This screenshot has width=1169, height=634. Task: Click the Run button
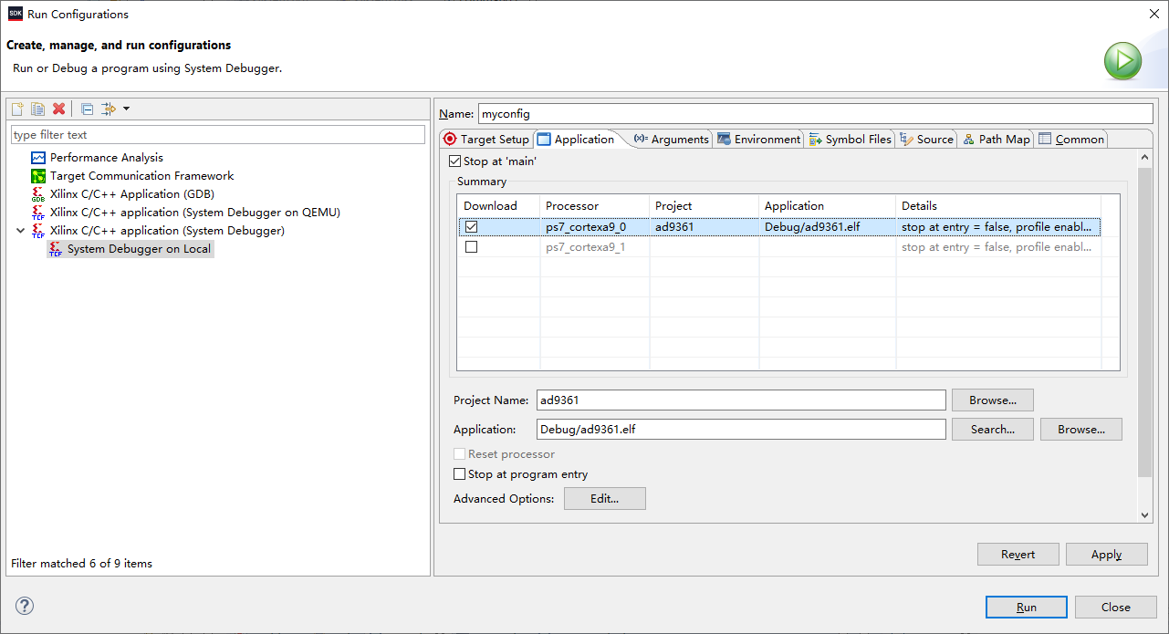[1027, 608]
